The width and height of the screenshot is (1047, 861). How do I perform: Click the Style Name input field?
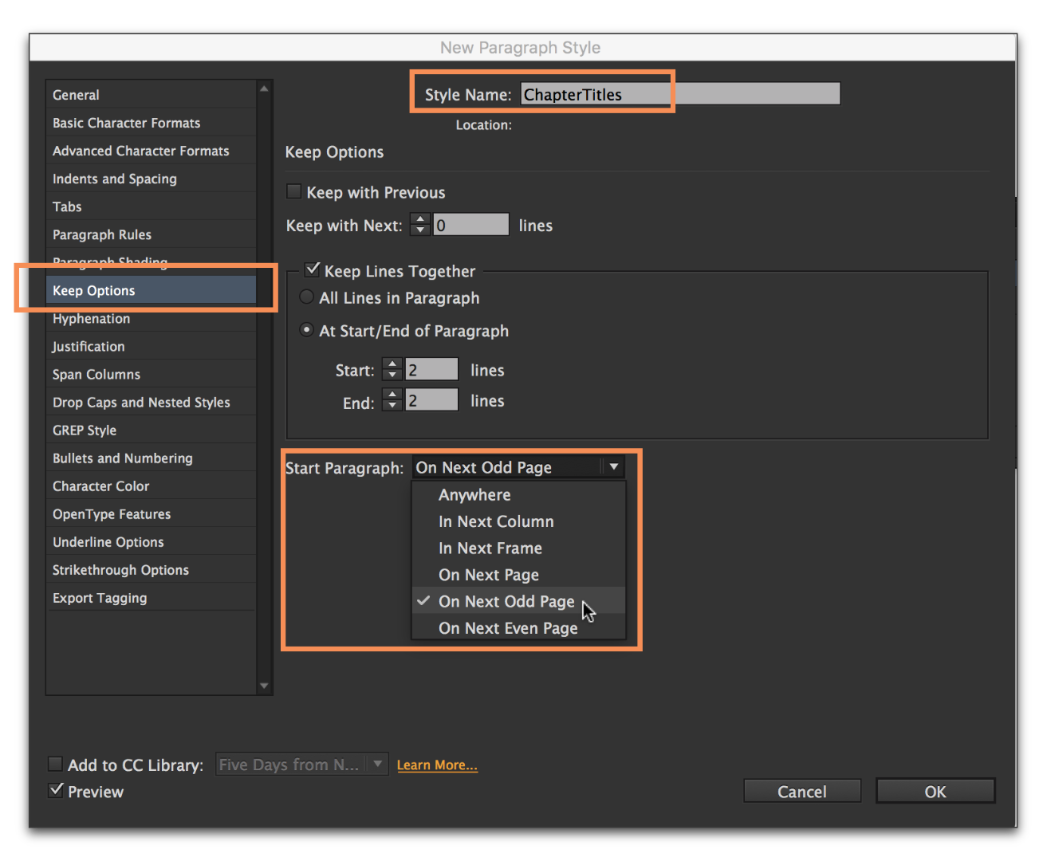click(595, 93)
